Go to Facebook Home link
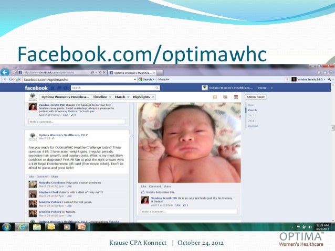The height and width of the screenshot is (251, 335). click(x=262, y=88)
